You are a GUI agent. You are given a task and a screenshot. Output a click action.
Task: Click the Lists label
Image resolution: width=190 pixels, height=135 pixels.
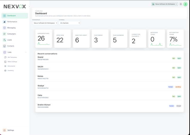tap(10, 52)
